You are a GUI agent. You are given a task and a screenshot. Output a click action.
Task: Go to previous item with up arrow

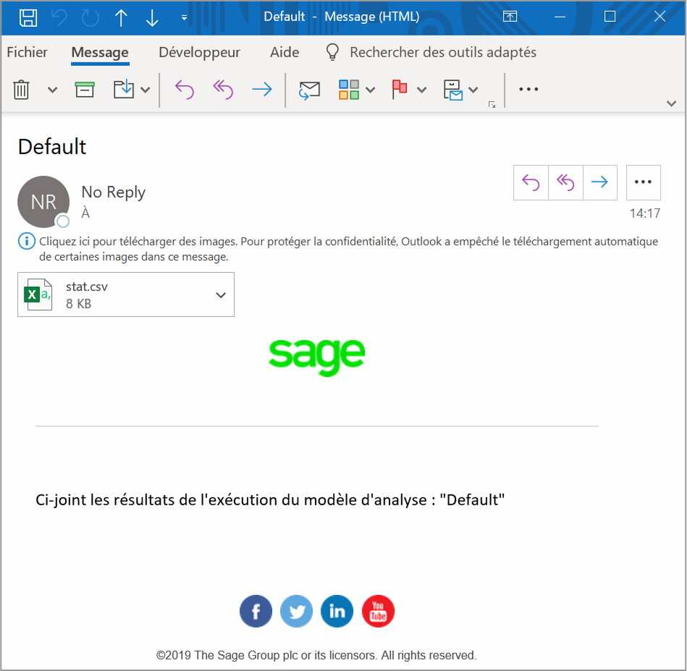click(x=121, y=17)
